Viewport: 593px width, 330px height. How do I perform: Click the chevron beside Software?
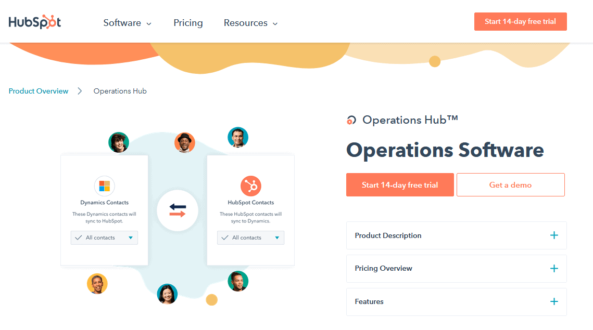click(x=149, y=24)
